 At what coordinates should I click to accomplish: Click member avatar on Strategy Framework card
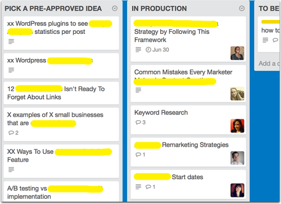click(237, 53)
